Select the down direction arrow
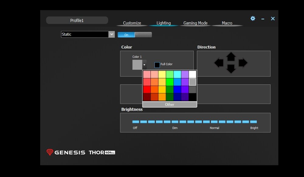Viewport: 304px width, 177px height. pos(231,69)
